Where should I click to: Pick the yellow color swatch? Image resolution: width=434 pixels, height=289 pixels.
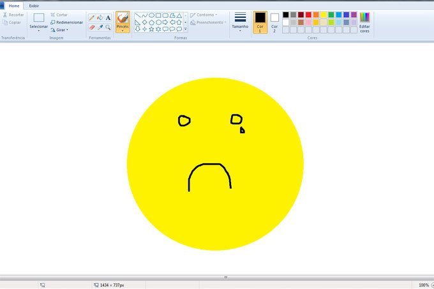point(324,15)
